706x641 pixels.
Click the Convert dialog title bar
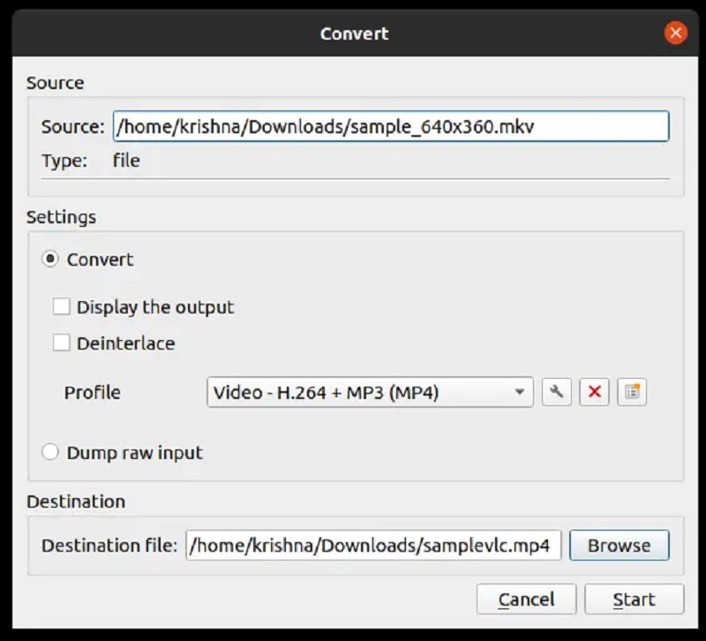(353, 33)
